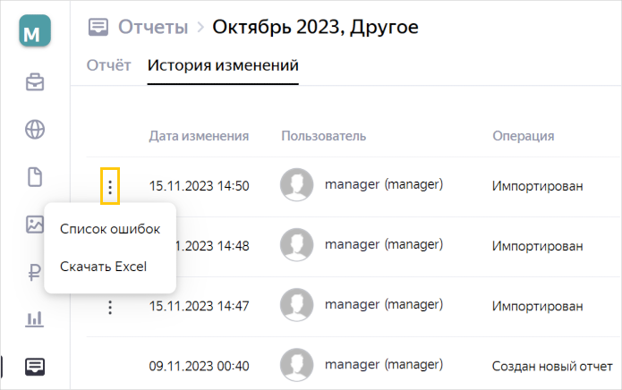The height and width of the screenshot is (390, 622).
Task: Go to 'Отчеты' breadcrumb link
Action: point(153,27)
